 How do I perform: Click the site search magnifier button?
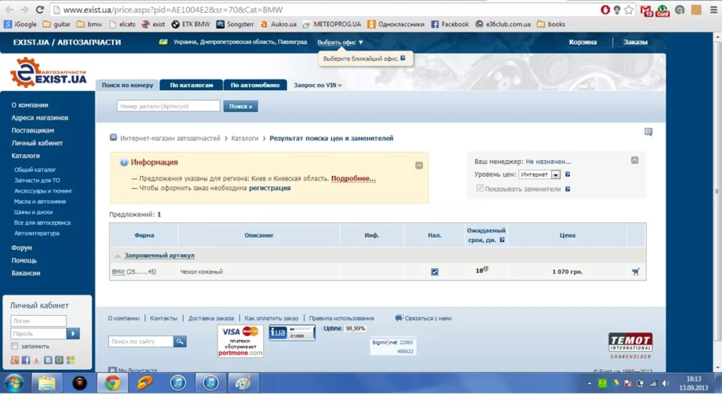[x=180, y=342]
